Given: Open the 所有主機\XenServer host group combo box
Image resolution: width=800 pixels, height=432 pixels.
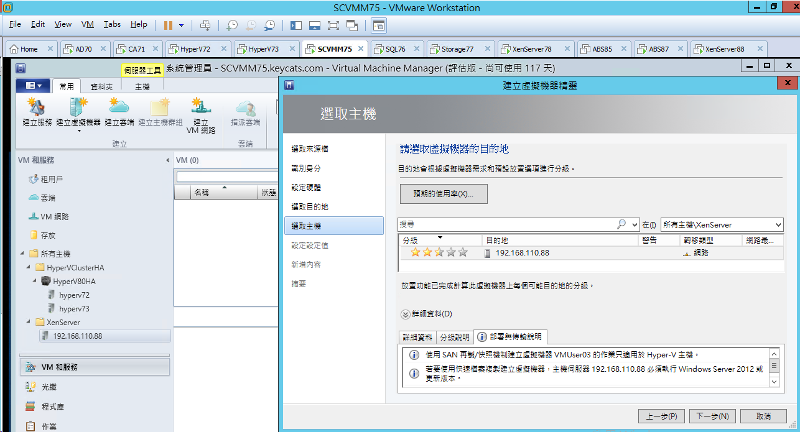Looking at the screenshot, I should [x=722, y=224].
